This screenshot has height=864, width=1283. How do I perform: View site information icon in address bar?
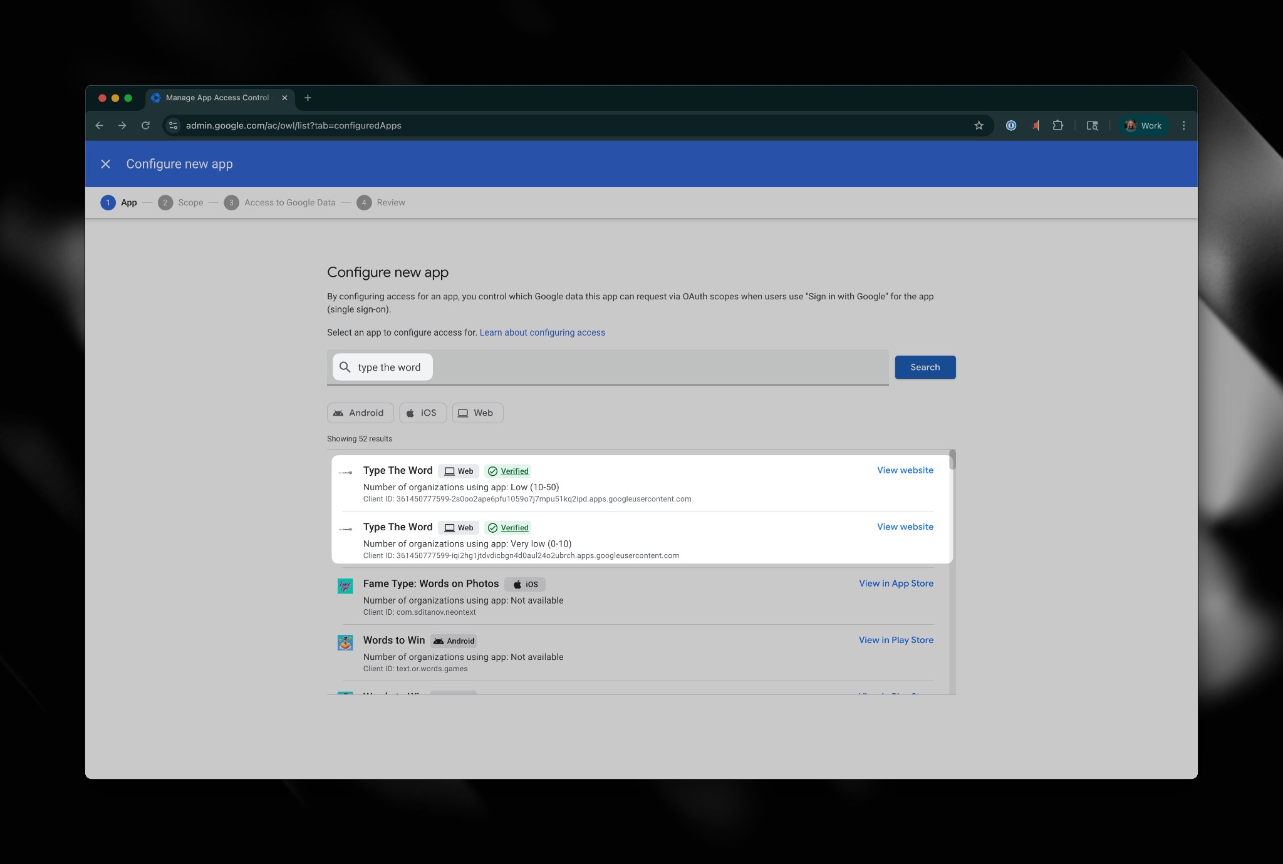(174, 126)
